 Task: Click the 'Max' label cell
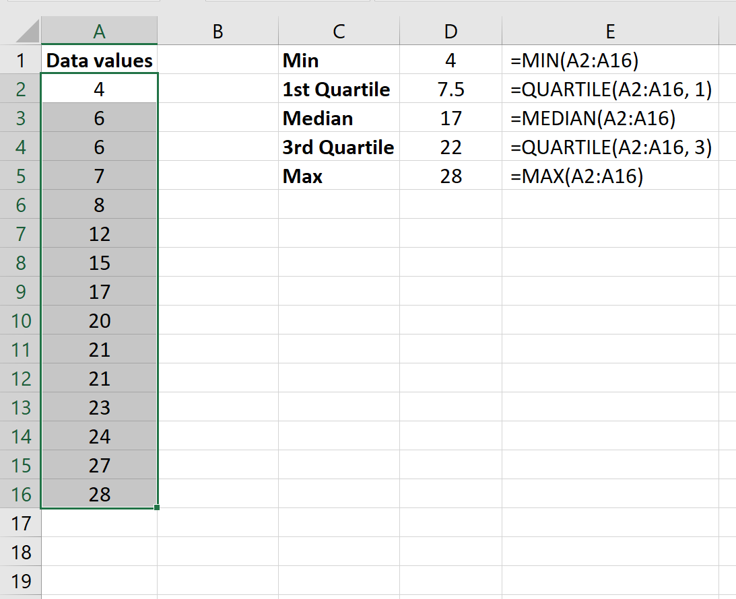(x=339, y=176)
